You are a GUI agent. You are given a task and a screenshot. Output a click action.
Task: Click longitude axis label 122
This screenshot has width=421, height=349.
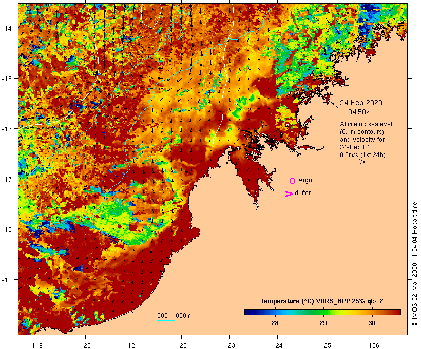coord(182,345)
